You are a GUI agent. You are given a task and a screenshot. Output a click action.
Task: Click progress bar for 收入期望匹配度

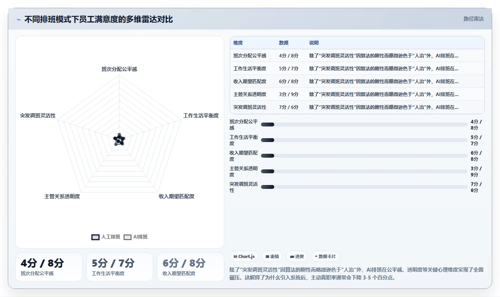tap(364, 156)
